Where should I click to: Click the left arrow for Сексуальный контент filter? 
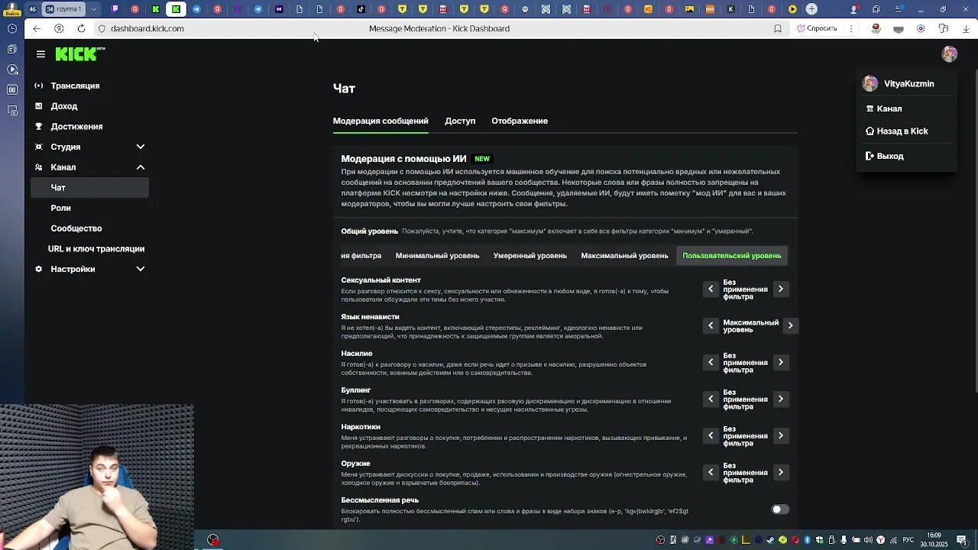(711, 289)
